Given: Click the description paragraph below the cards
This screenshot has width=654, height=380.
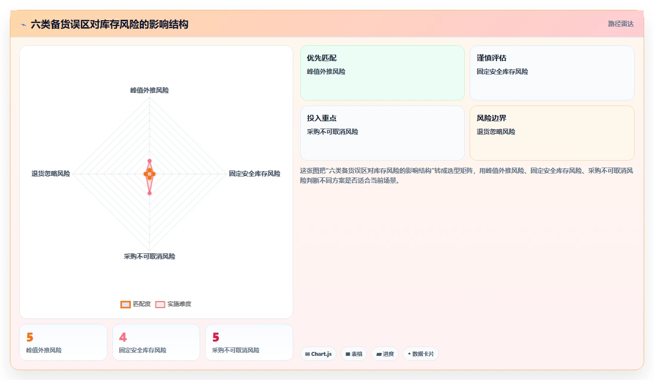Looking at the screenshot, I should 467,175.
